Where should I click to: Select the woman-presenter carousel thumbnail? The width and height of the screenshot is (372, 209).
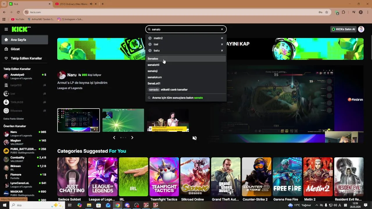point(168,120)
